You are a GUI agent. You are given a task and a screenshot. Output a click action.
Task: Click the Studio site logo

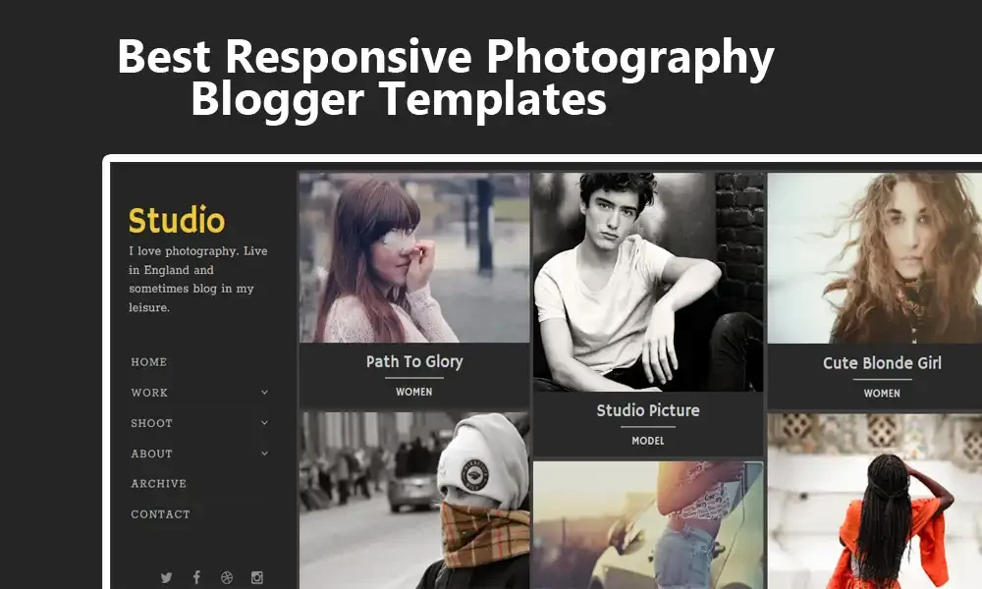pyautogui.click(x=177, y=220)
